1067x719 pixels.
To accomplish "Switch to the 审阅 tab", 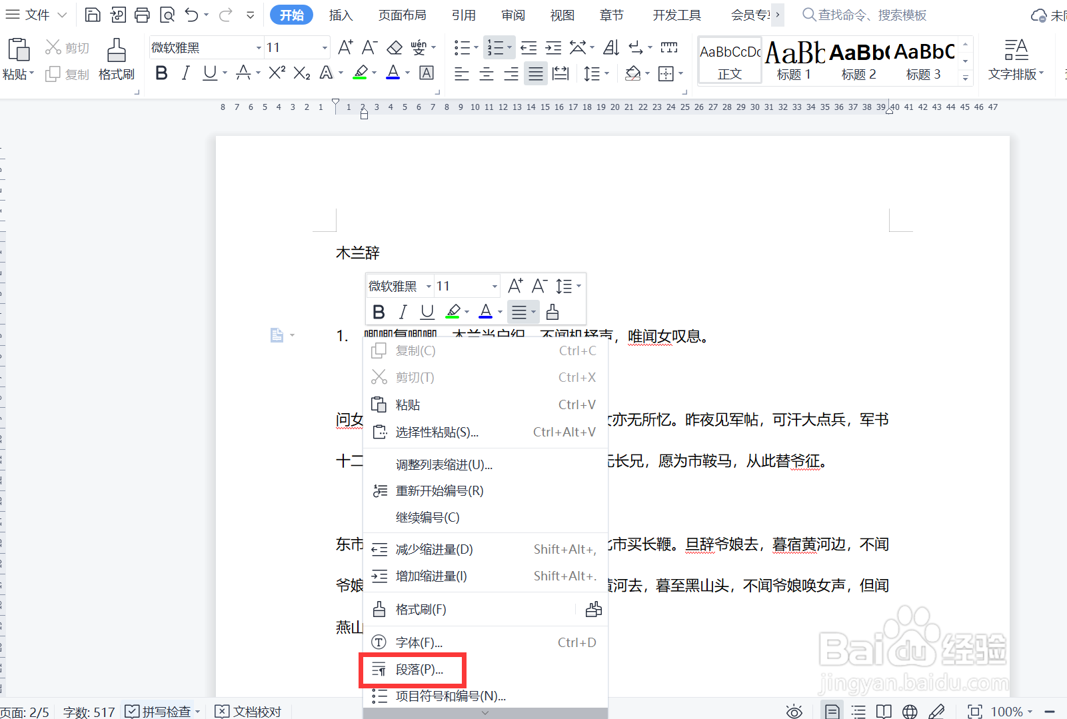I will click(x=513, y=15).
